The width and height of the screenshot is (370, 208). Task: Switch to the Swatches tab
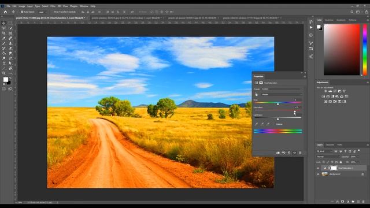tap(329, 20)
